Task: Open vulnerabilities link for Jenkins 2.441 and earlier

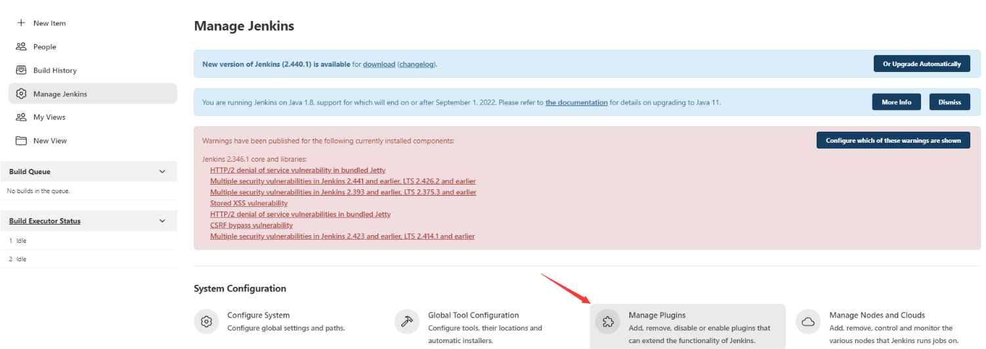Action: (343, 181)
